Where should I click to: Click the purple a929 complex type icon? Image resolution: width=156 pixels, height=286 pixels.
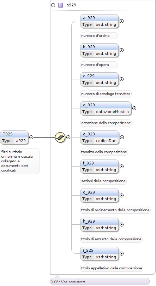click(x=60, y=5)
